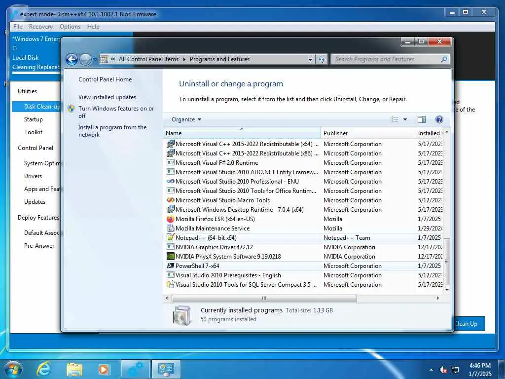Open Windows Explorer from the taskbar
This screenshot has width=505, height=379.
tap(74, 370)
